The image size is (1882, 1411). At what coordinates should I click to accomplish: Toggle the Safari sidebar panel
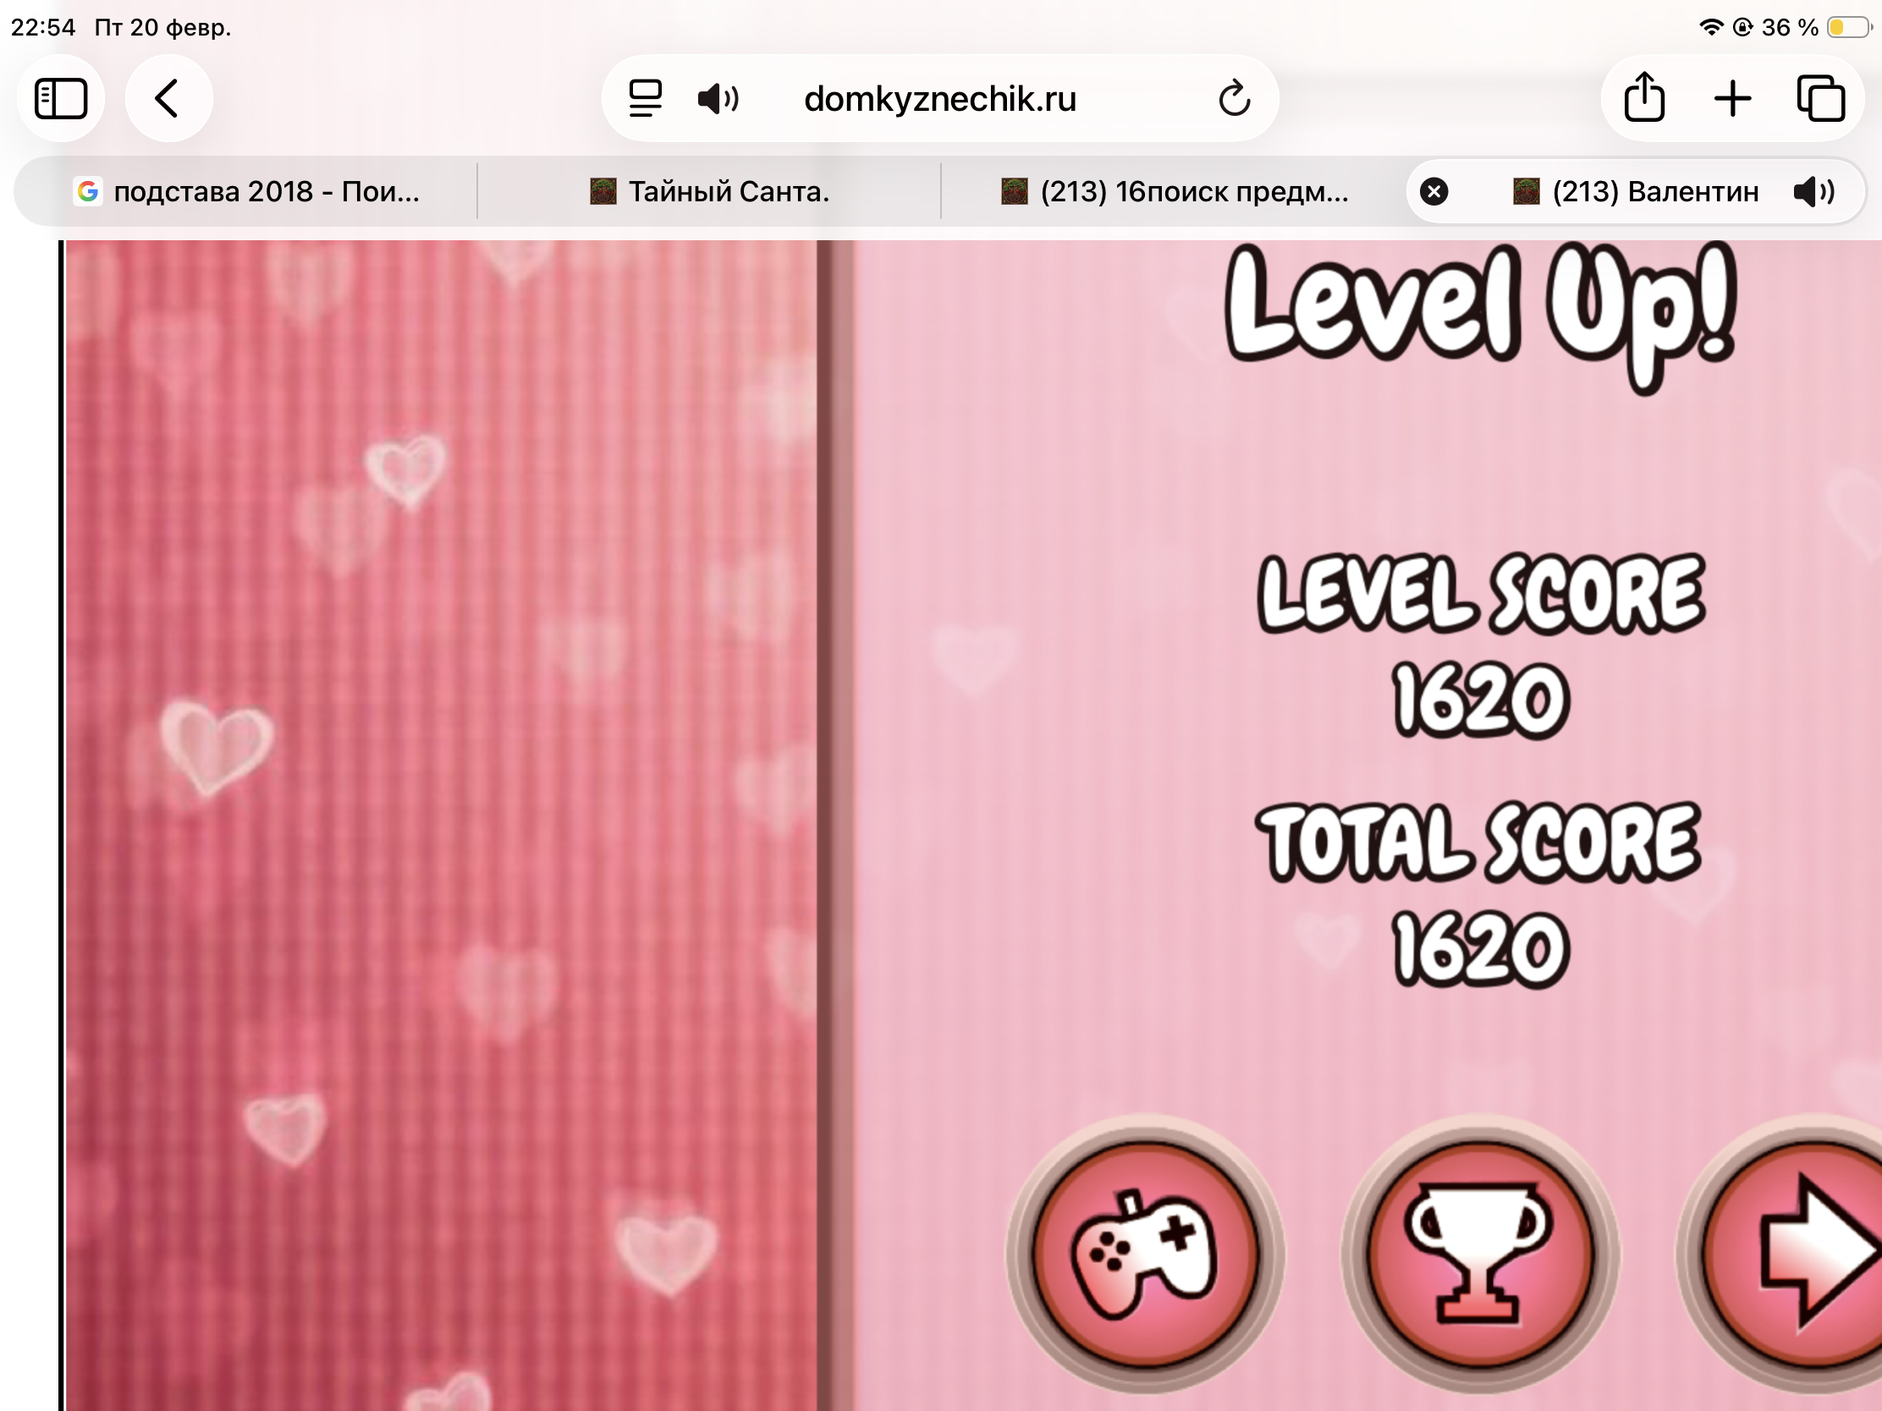[x=60, y=99]
